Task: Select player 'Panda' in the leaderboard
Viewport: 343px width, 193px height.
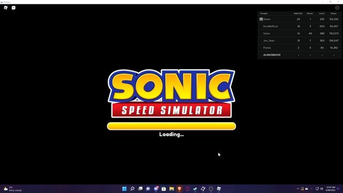Action: pos(300,48)
